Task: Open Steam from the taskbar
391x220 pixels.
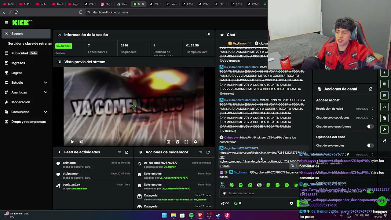Action: [218, 215]
